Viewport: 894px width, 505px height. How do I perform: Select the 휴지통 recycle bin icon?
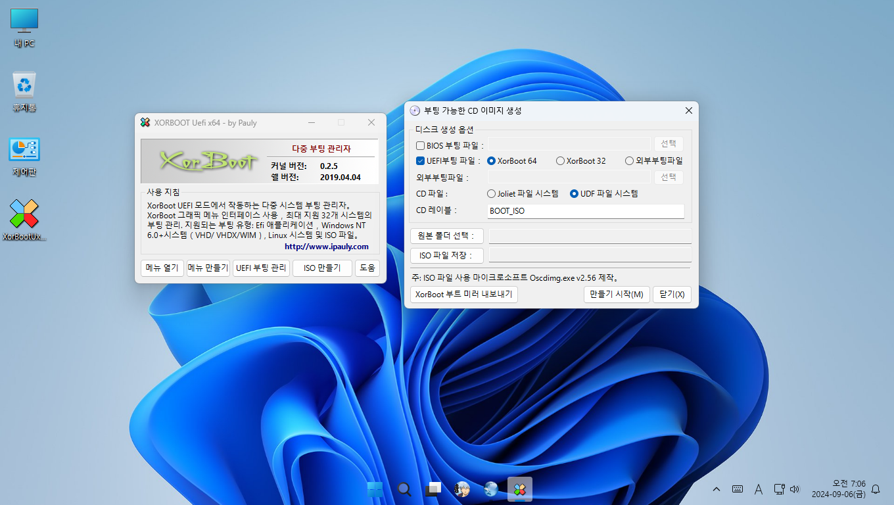coord(24,92)
